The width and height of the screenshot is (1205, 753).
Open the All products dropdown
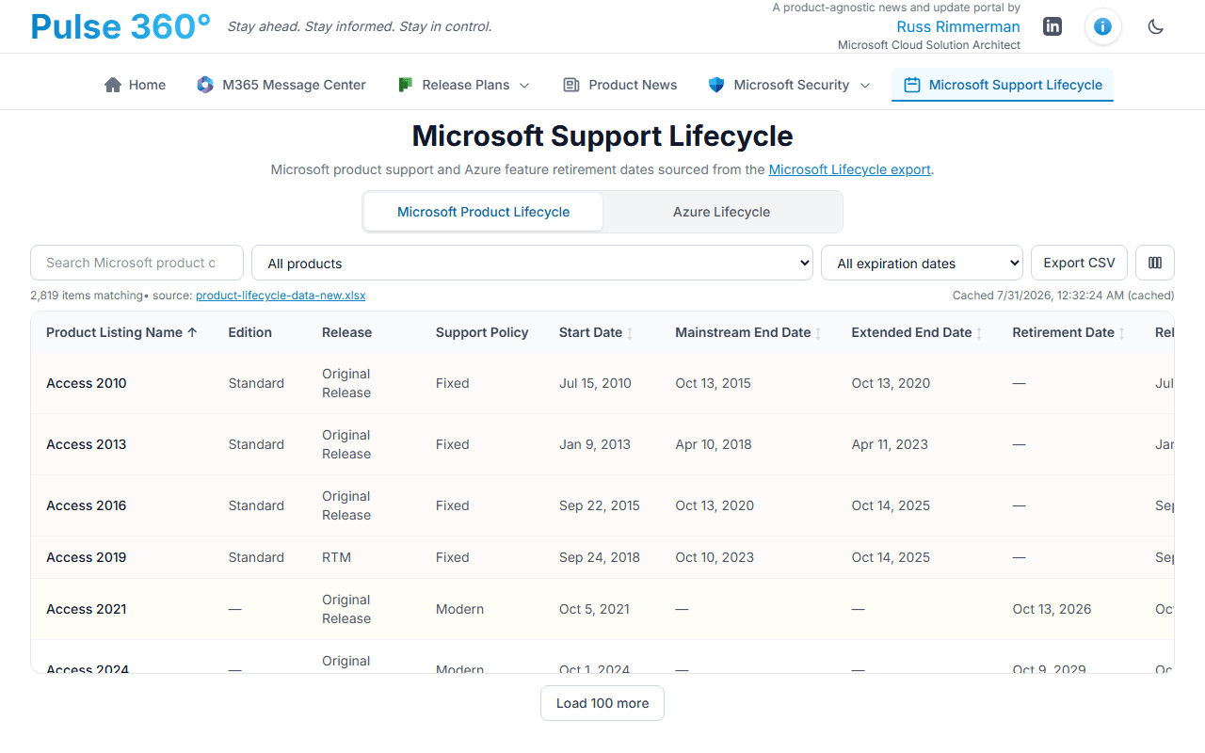532,263
